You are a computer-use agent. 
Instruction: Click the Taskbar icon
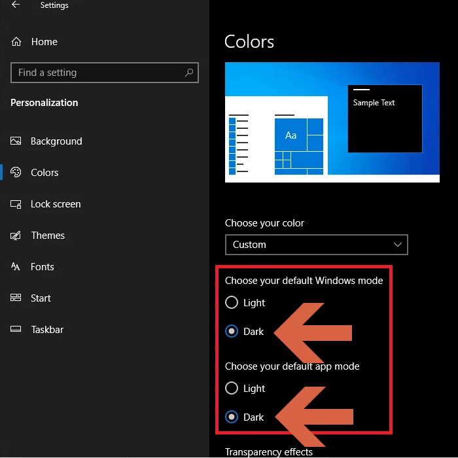coord(16,329)
